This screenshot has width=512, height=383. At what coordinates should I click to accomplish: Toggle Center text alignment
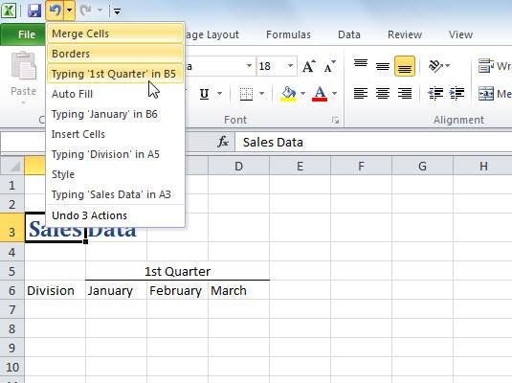click(383, 94)
